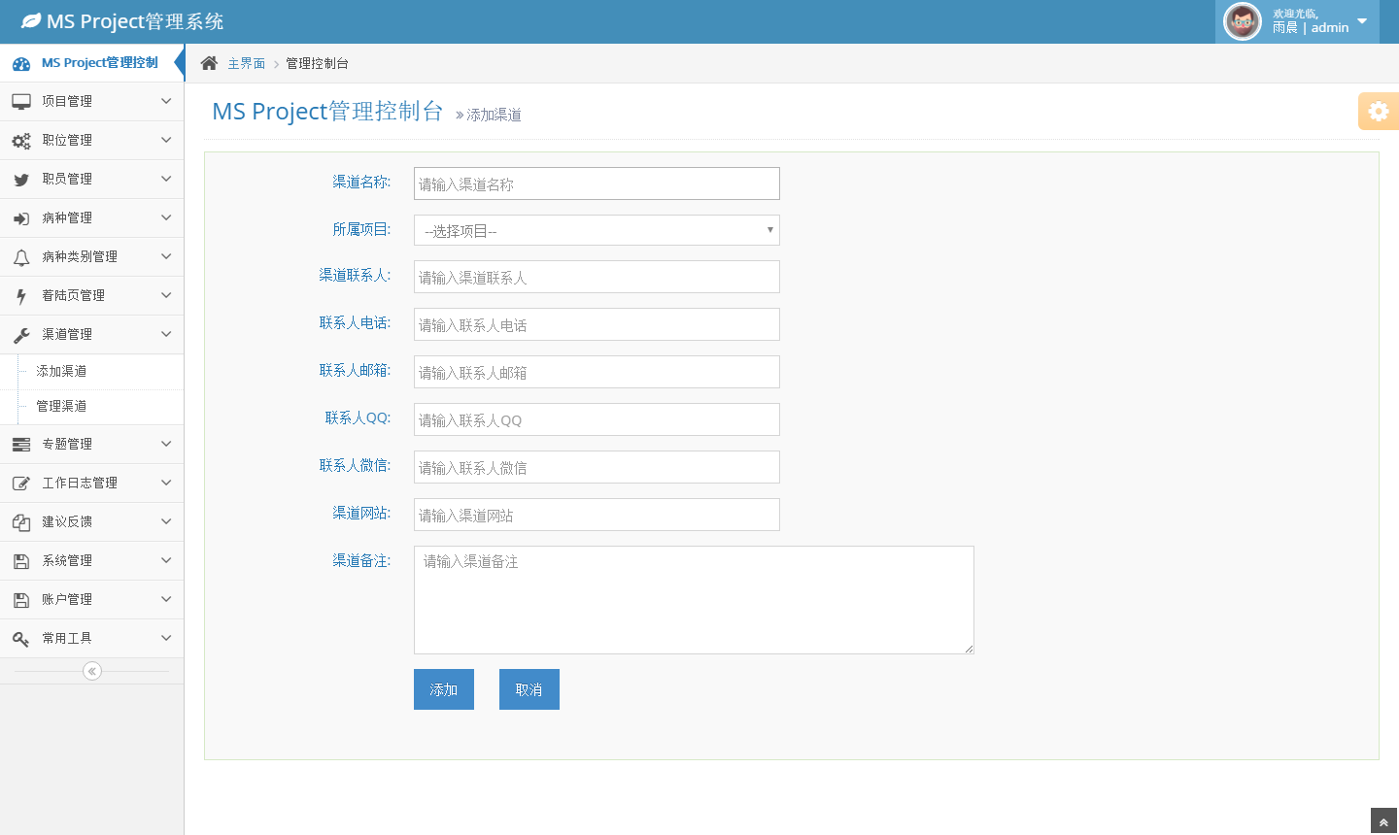Select 添加渠道 submenu item
This screenshot has width=1399, height=835.
pos(61,371)
